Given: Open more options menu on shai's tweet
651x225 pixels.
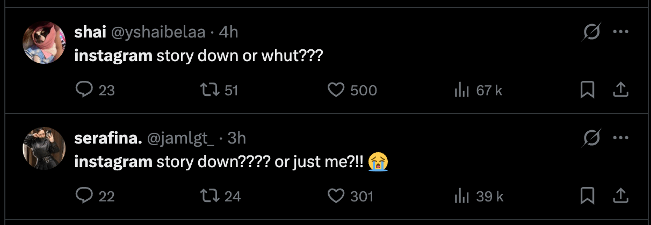Looking at the screenshot, I should point(620,32).
